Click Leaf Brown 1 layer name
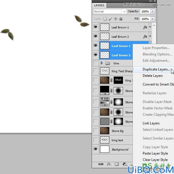This screenshot has width=174, height=174. click(120, 28)
